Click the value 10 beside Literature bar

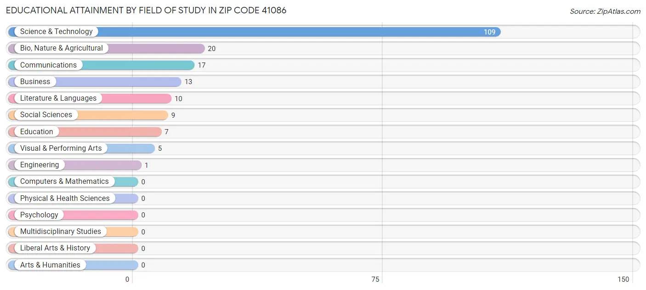coord(178,99)
